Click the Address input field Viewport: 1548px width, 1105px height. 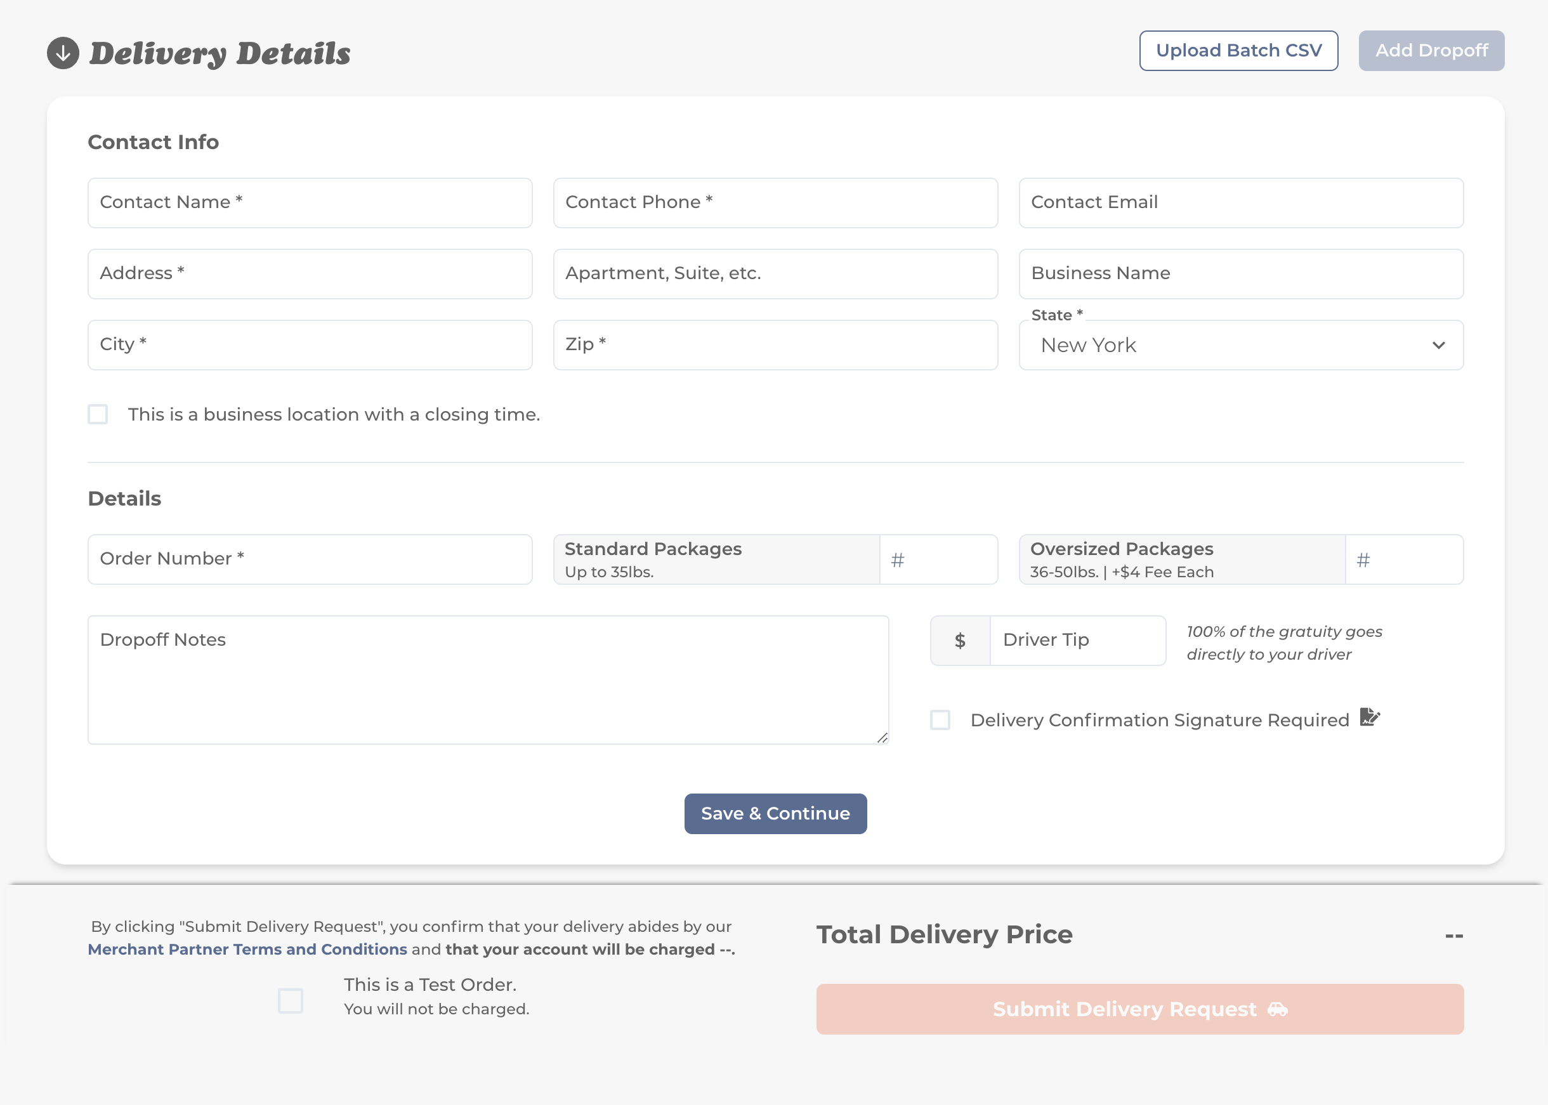310,273
